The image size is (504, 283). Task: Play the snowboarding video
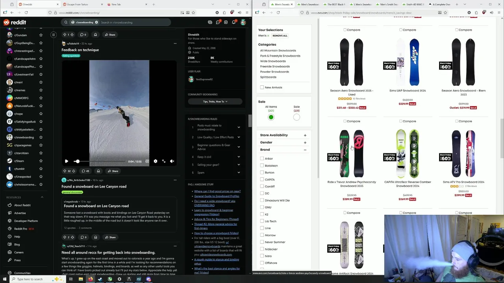[x=67, y=161]
